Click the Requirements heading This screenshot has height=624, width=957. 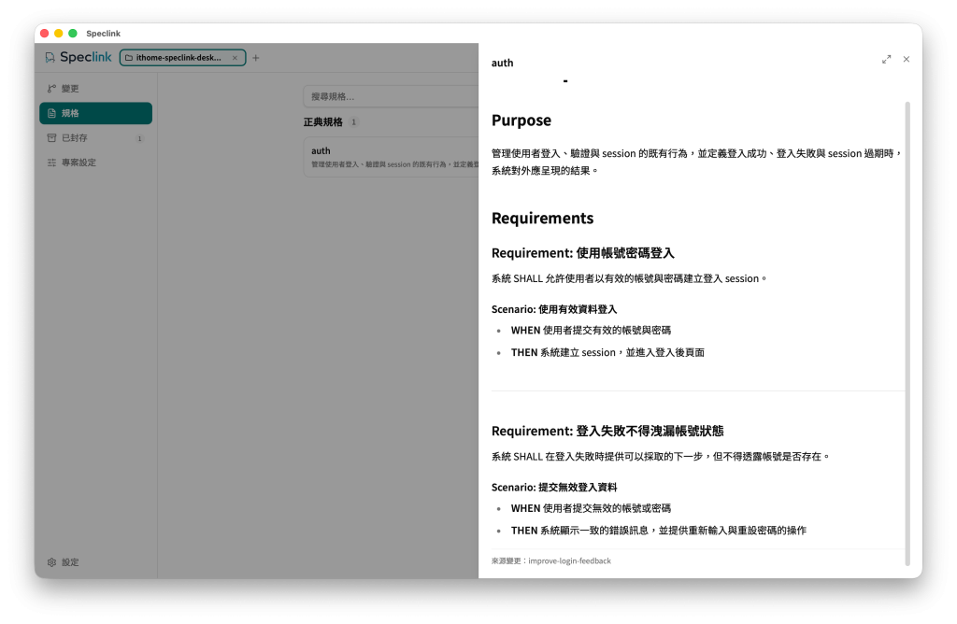tap(542, 219)
